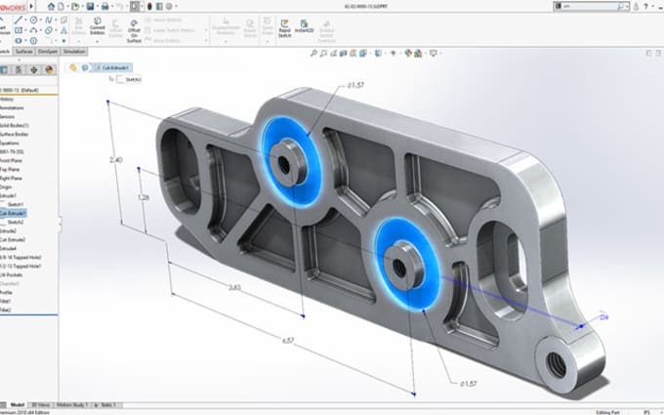The height and width of the screenshot is (415, 664).
Task: Open the DimXpert command tab
Action: [48, 52]
